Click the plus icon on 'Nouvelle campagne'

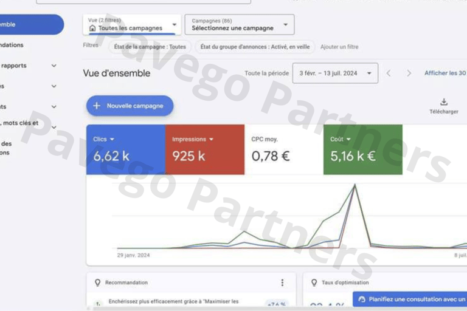(97, 106)
